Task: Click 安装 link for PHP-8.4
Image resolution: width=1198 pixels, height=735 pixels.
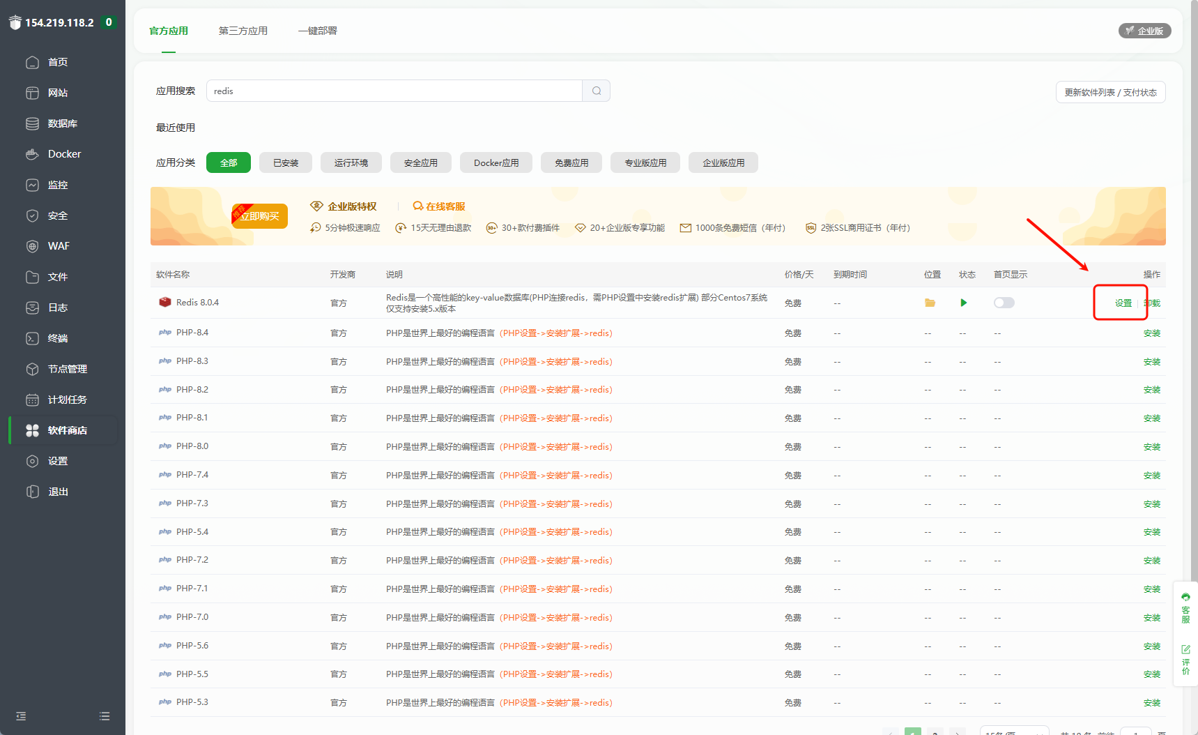Action: point(1151,333)
